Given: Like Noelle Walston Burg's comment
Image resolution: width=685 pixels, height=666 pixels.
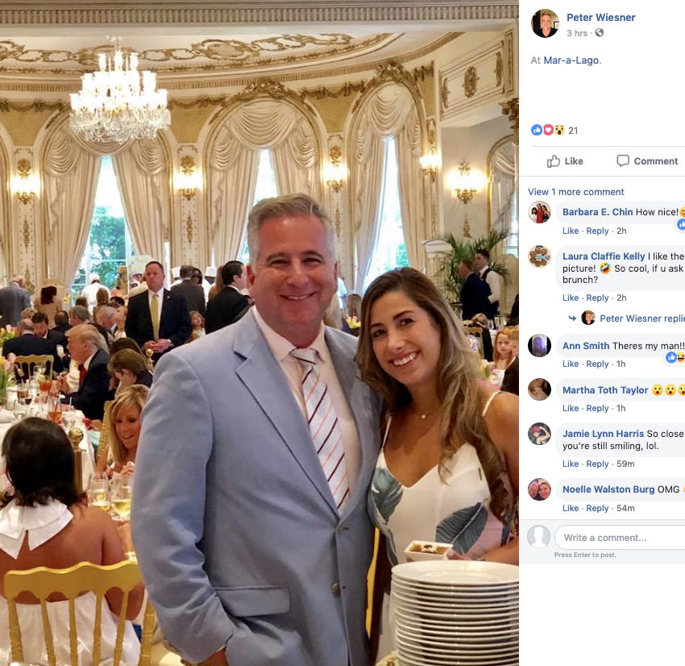Looking at the screenshot, I should point(570,508).
